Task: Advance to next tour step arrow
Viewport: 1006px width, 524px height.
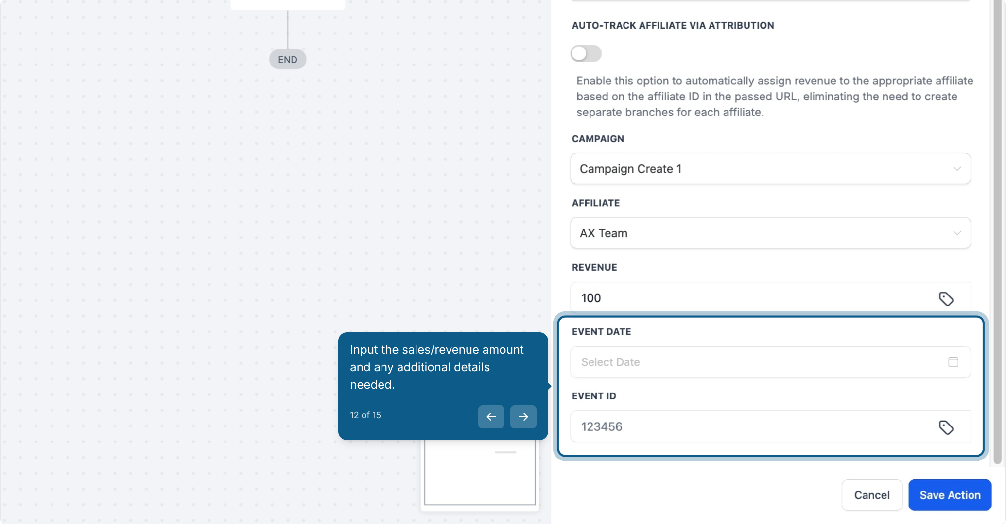Action: (523, 416)
